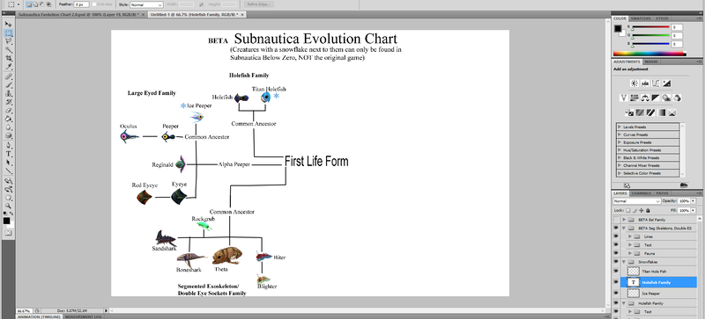Select the Zoom tool
Image resolution: width=705 pixels, height=319 pixels.
click(9, 206)
